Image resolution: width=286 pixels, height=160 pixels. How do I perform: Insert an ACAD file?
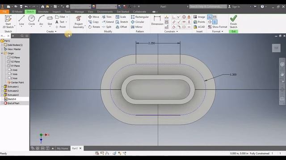199,27
